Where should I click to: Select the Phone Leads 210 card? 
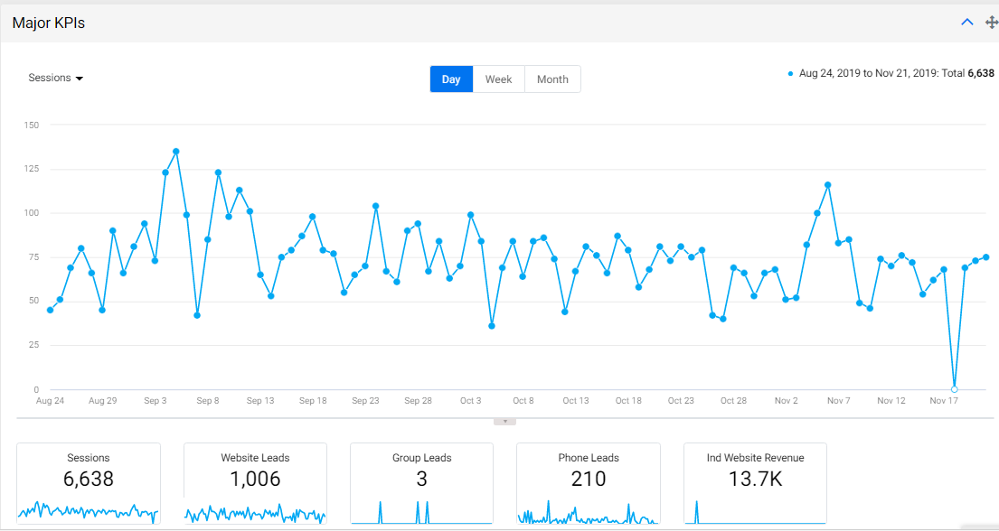tap(588, 483)
